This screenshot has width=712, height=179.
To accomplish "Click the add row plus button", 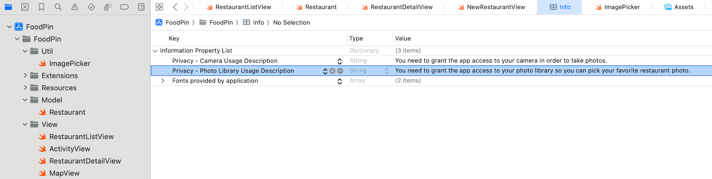I will coord(333,71).
